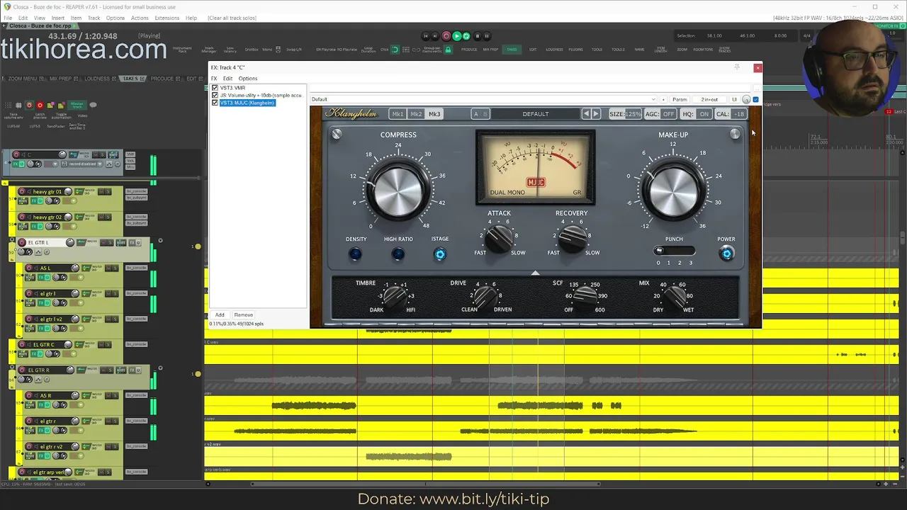Open the Options menu in FX window
The height and width of the screenshot is (510, 907).
pyautogui.click(x=248, y=79)
